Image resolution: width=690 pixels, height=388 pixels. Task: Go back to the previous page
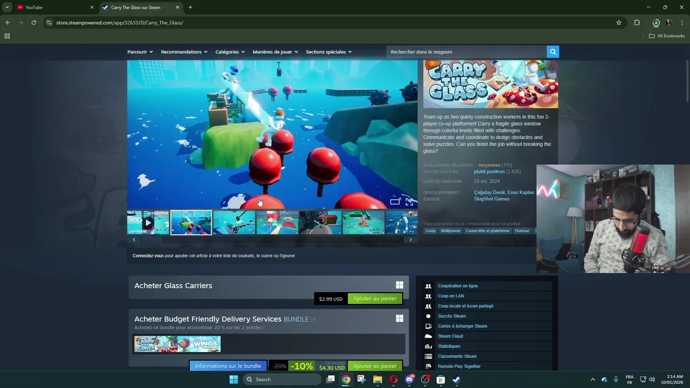(8, 23)
